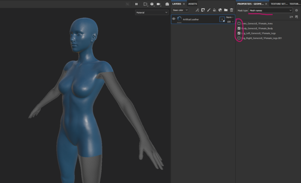Select the Leg_Left_Genesis8_1Female_Legs mesh name
Screen dimensions: 301x183
pos(258,33)
